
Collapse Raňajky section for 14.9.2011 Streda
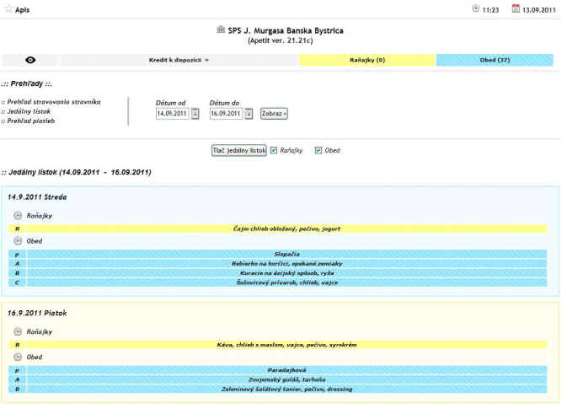(18, 215)
